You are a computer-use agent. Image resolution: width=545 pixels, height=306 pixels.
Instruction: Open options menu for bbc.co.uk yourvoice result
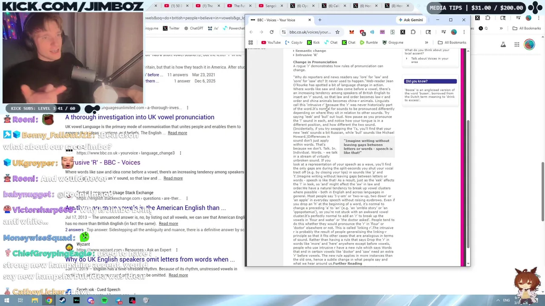[181, 153]
